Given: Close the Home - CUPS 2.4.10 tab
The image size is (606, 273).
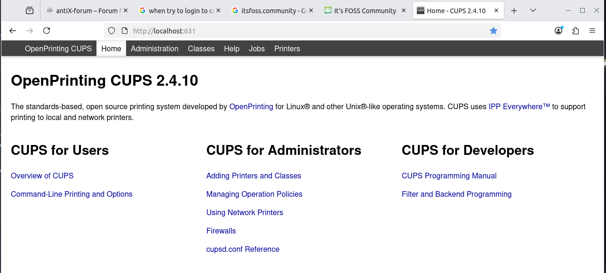Looking at the screenshot, I should pyautogui.click(x=496, y=10).
